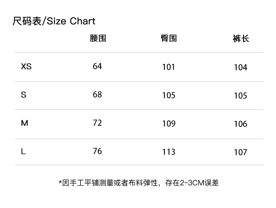Click XS waist value 64

(x=97, y=66)
